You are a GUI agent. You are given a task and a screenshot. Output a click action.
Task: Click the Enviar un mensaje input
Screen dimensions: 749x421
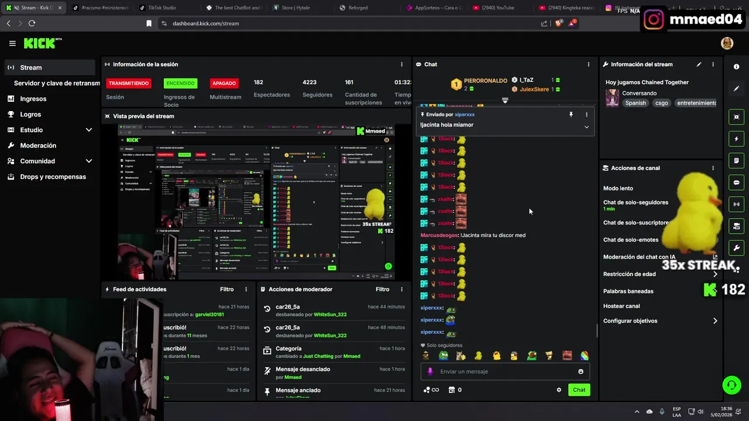505,371
